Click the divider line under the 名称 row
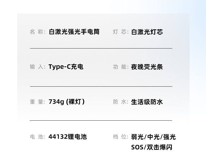Image resolution: width=206 pixels, height=166 pixels. tap(101, 49)
